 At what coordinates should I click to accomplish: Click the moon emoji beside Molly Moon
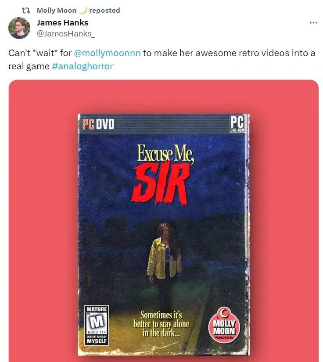click(83, 11)
